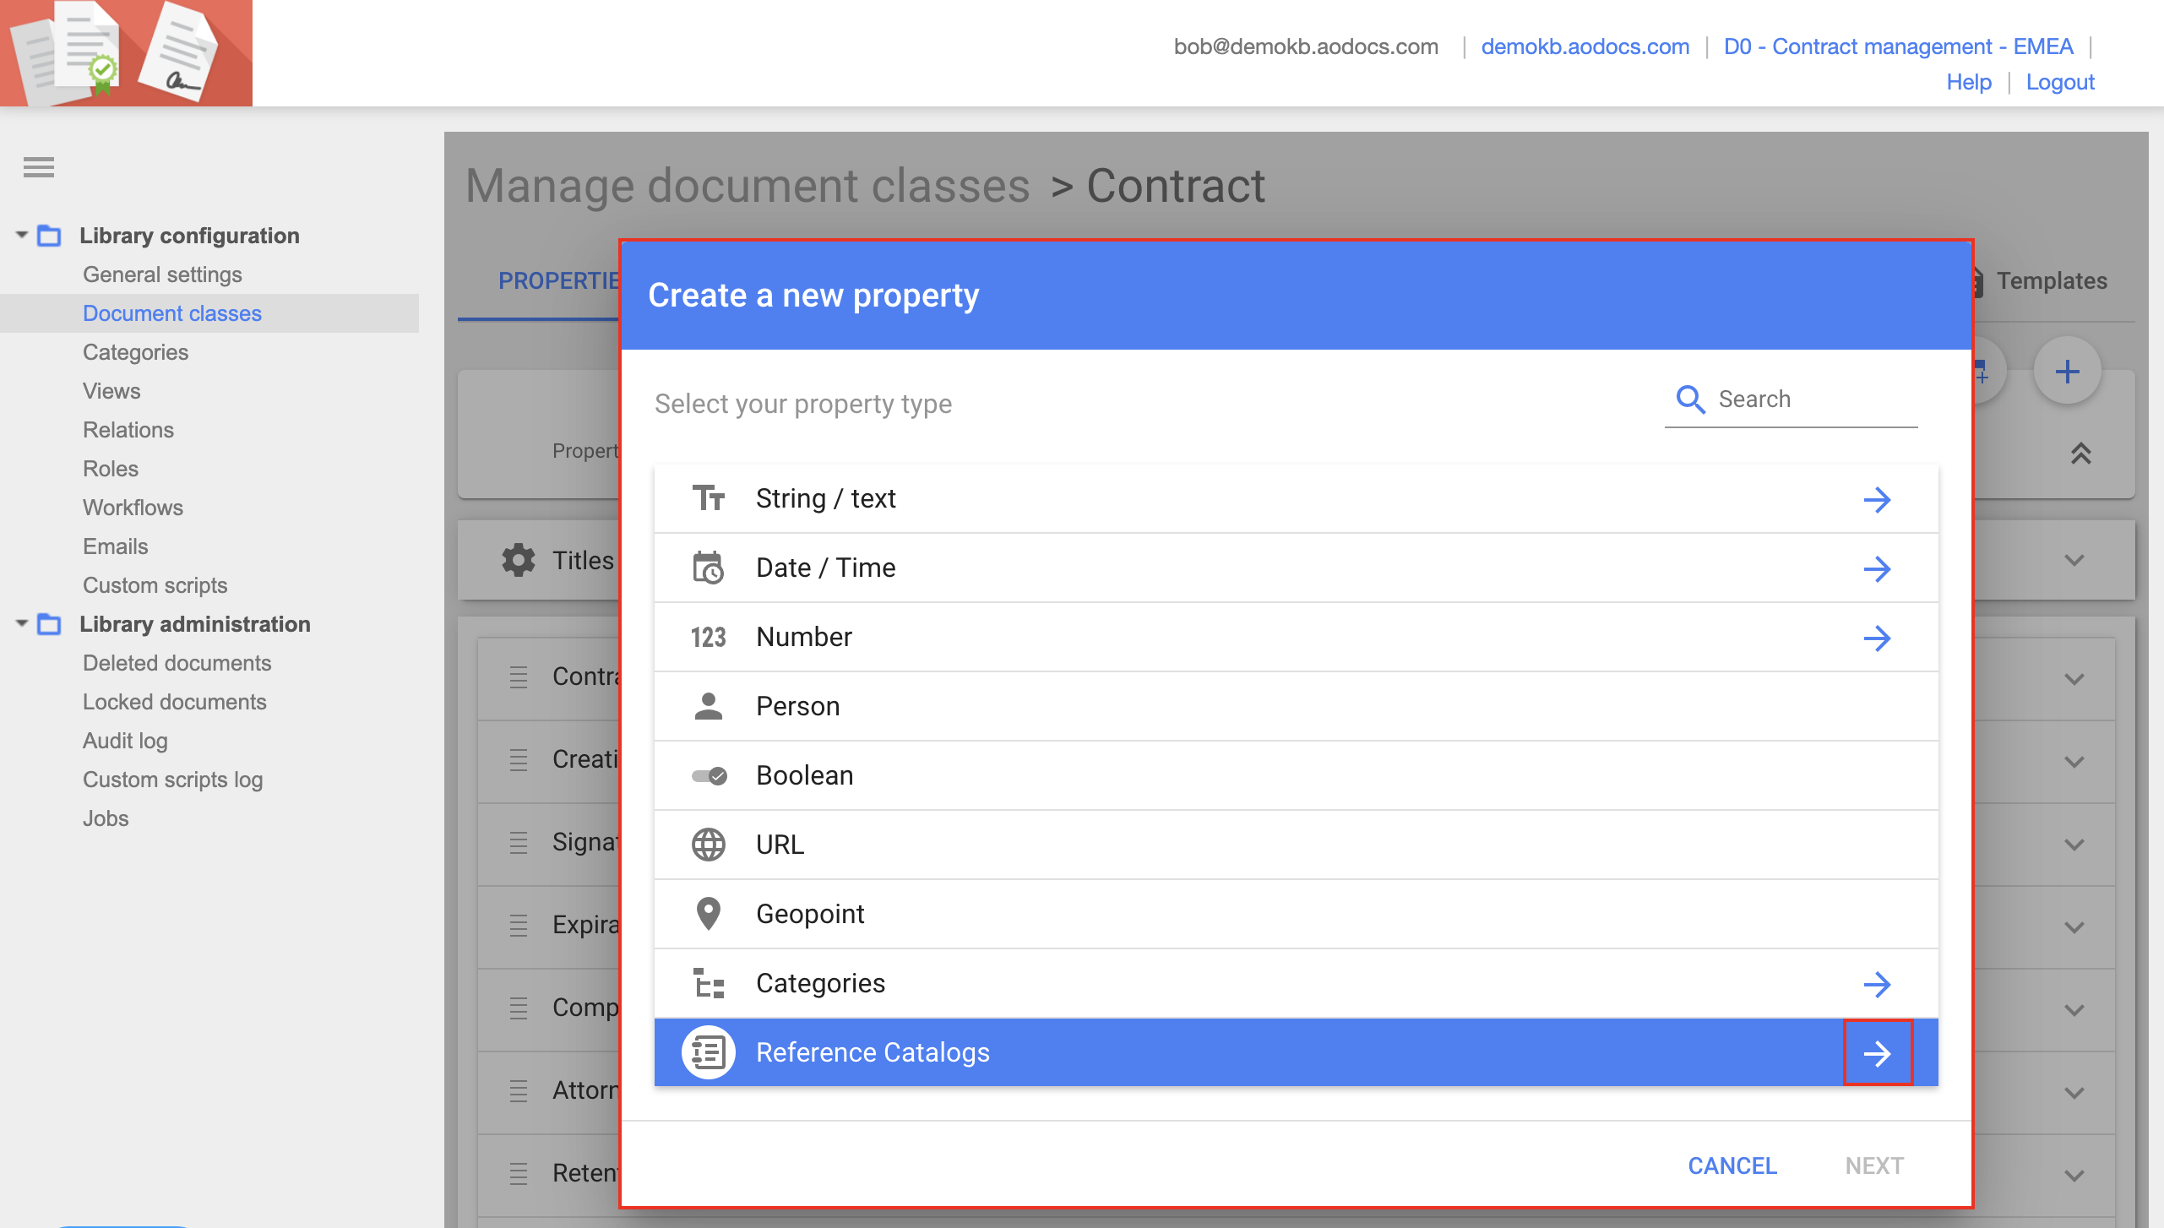
Task: Select the Boolean property type
Action: coord(804,775)
